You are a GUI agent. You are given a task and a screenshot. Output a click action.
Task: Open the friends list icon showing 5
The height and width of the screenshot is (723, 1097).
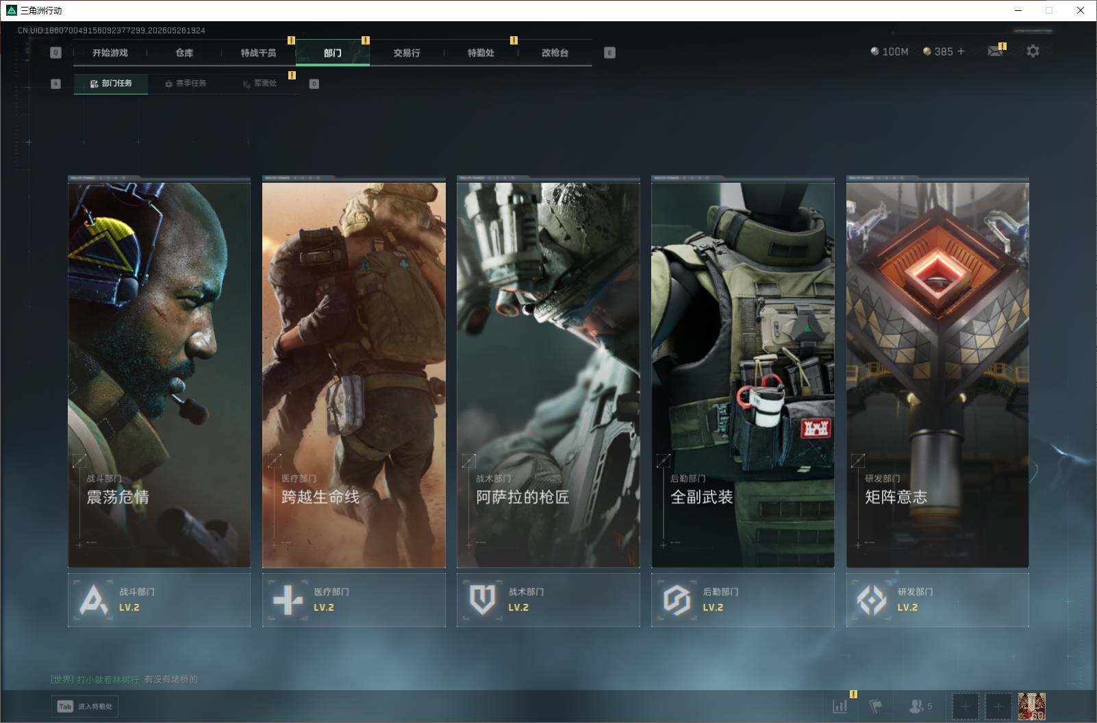point(920,706)
